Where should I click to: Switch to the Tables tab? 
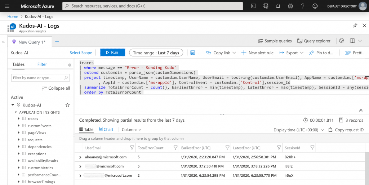pyautogui.click(x=18, y=64)
